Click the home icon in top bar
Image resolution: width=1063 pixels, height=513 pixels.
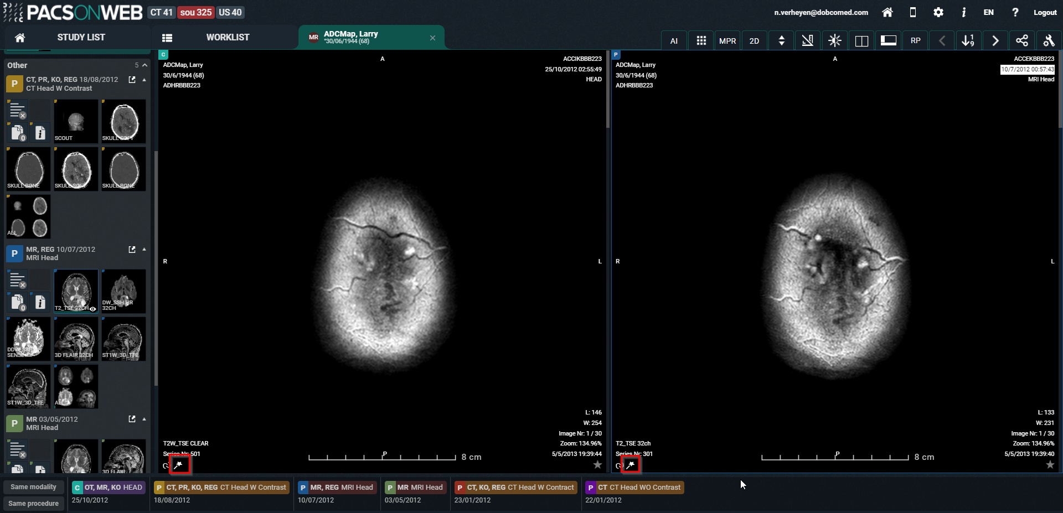887,12
